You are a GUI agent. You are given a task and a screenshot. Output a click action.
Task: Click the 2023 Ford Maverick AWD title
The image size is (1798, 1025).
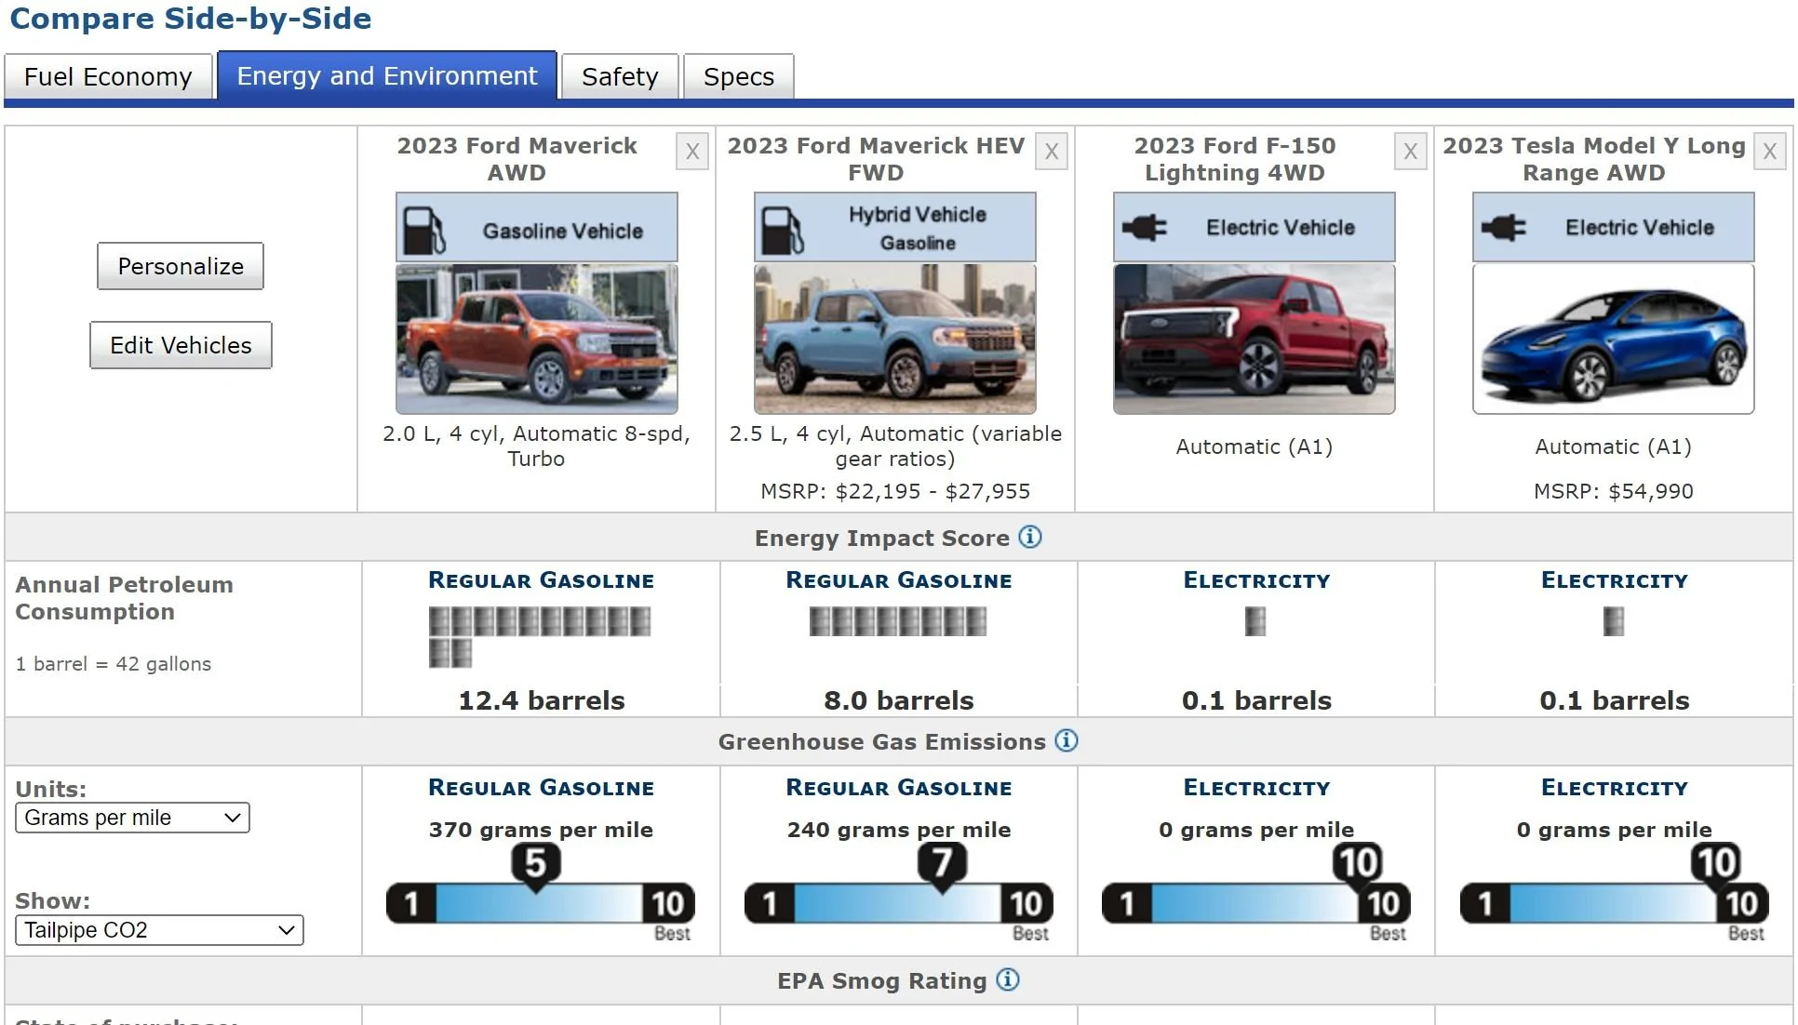(517, 159)
